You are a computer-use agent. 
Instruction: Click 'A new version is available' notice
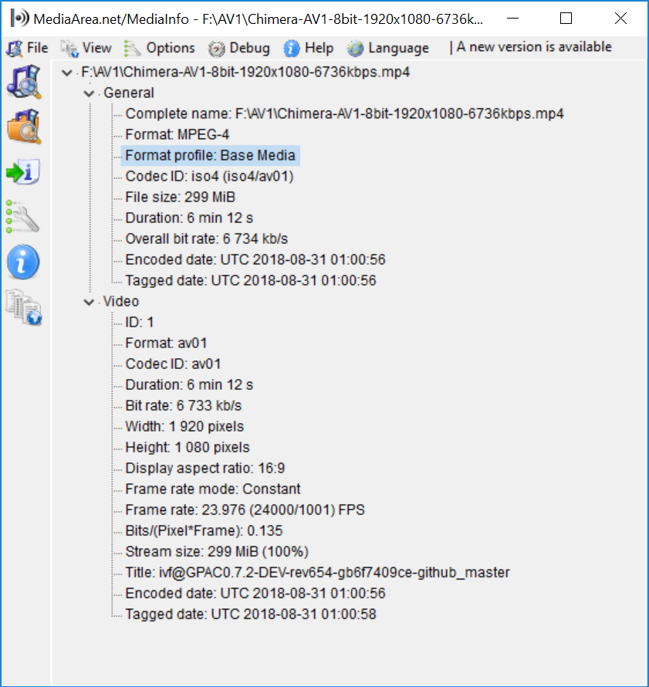(534, 47)
